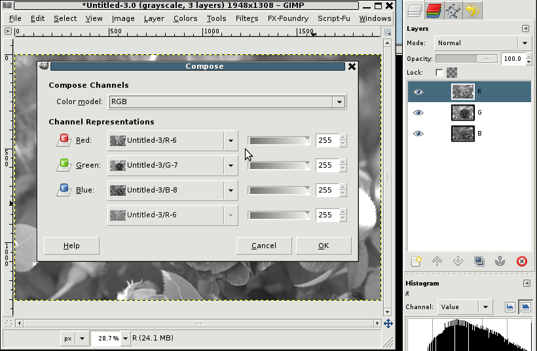Lower the selected layer
The image size is (537, 351).
pyautogui.click(x=458, y=261)
